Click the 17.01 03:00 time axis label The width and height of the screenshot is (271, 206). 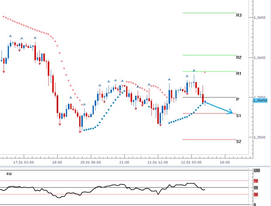click(x=24, y=162)
